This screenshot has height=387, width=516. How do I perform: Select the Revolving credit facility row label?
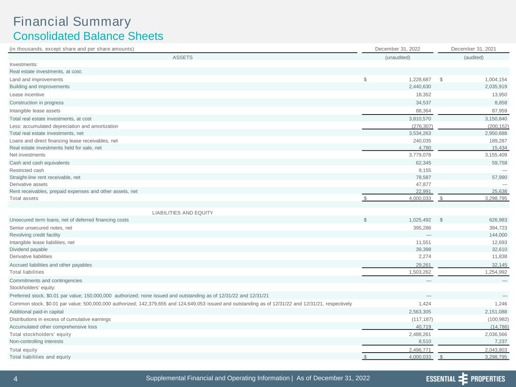pyautogui.click(x=35, y=235)
